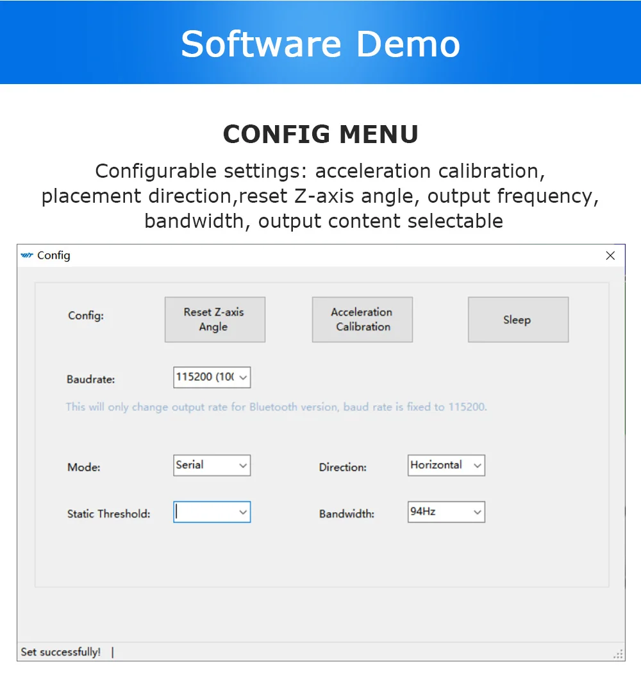Click the Config window title icon

pos(27,255)
